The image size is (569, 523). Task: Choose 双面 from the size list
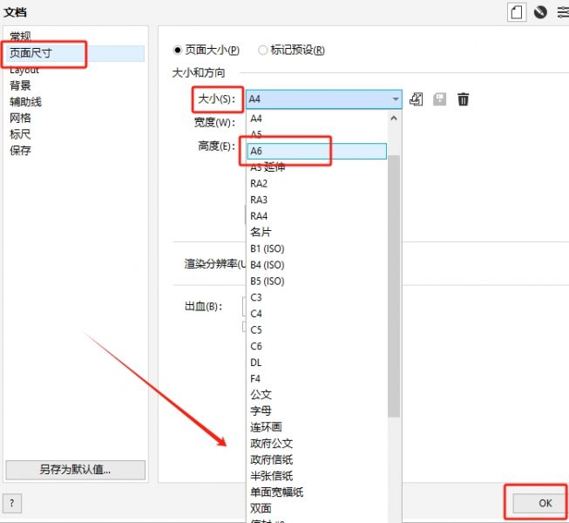(316, 508)
